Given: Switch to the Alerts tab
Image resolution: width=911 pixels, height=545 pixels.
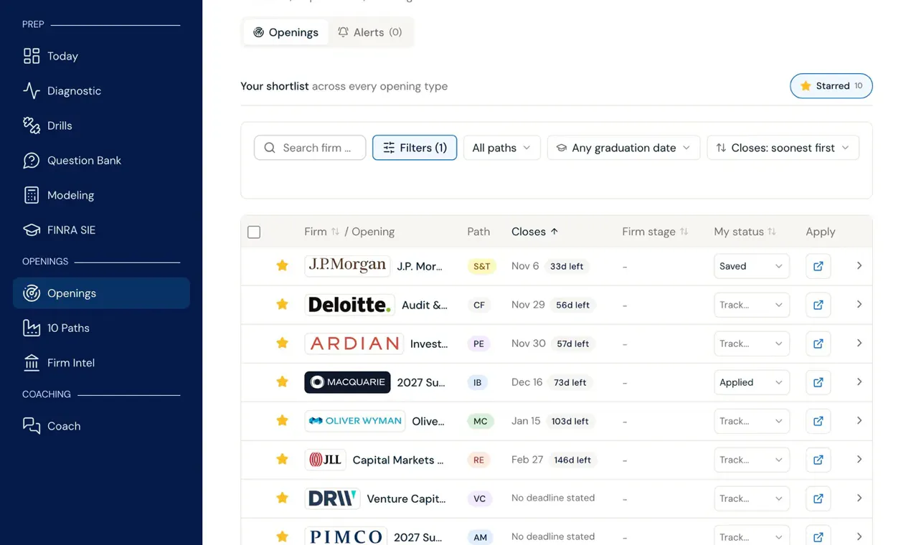Looking at the screenshot, I should pyautogui.click(x=370, y=32).
